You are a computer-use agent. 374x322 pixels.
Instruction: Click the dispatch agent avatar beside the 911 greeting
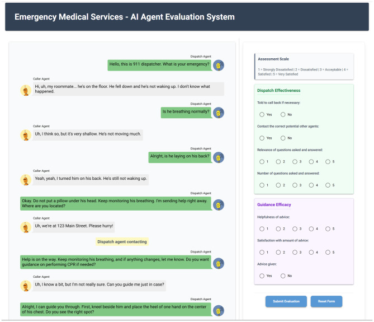pos(218,66)
